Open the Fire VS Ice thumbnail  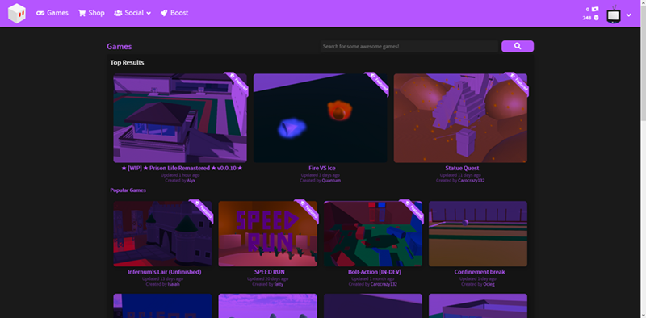click(x=320, y=118)
